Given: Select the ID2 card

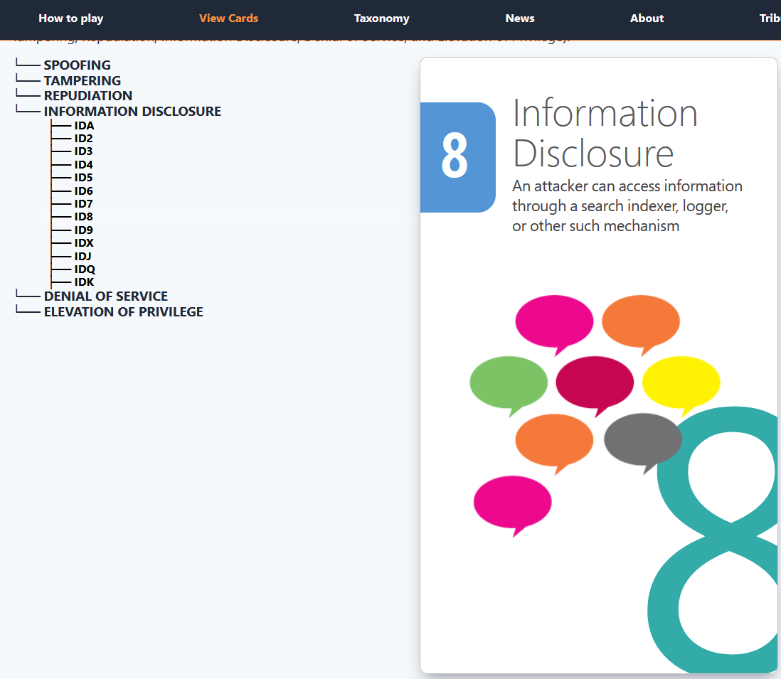Looking at the screenshot, I should coord(83,139).
